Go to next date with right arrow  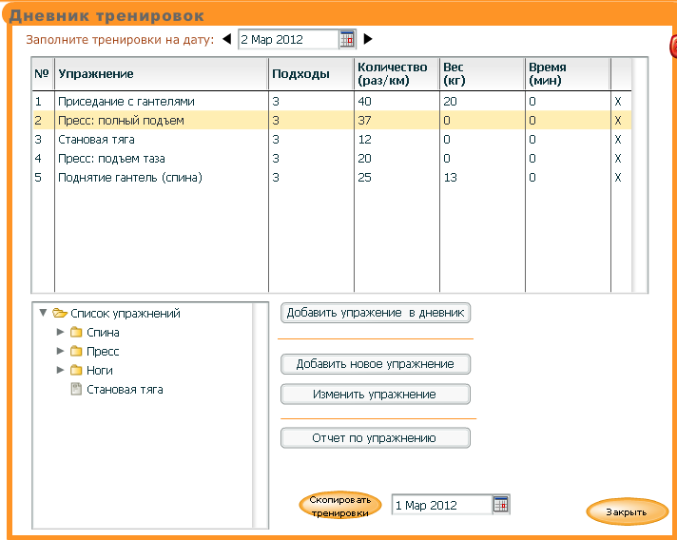click(x=368, y=39)
